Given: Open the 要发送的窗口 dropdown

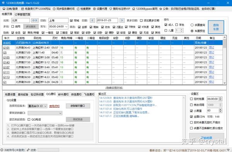Looking at the screenshot, I should coord(45,113).
